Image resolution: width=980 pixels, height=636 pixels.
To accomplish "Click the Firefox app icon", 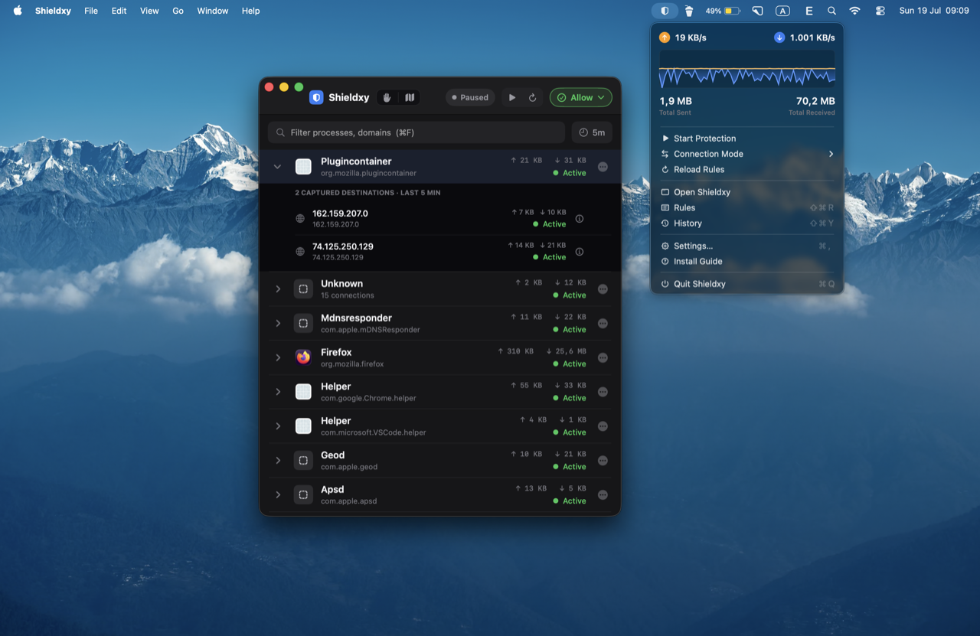I will (x=303, y=357).
